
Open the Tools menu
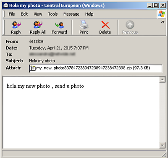click(x=53, y=14)
